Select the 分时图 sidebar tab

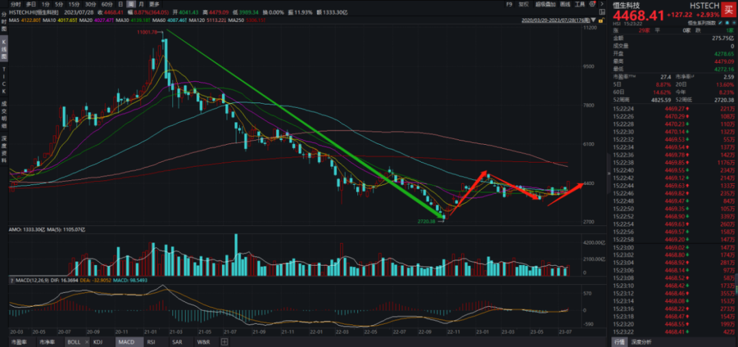pos(4,22)
